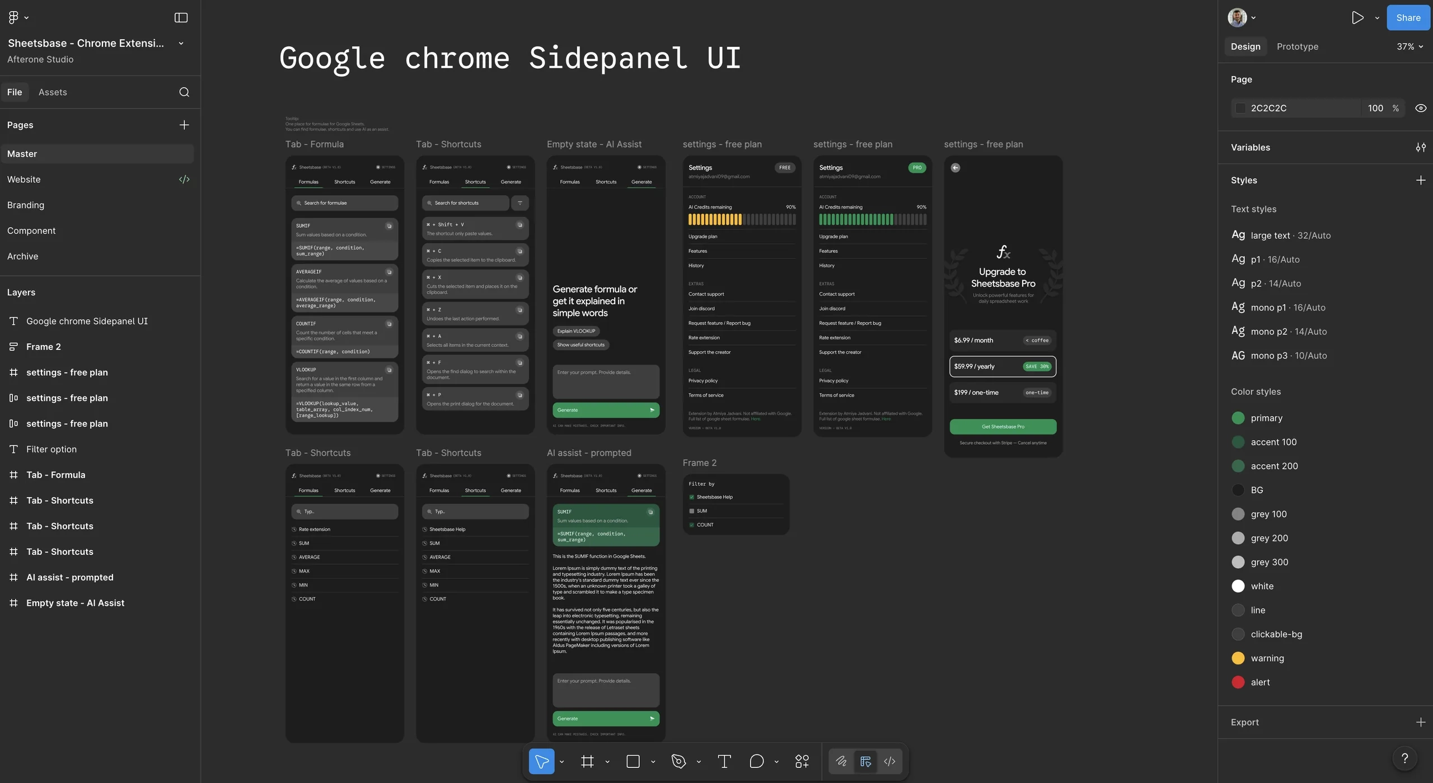The width and height of the screenshot is (1433, 783).
Task: Toggle visibility of the 2C2C2C page color
Action: click(x=1421, y=107)
